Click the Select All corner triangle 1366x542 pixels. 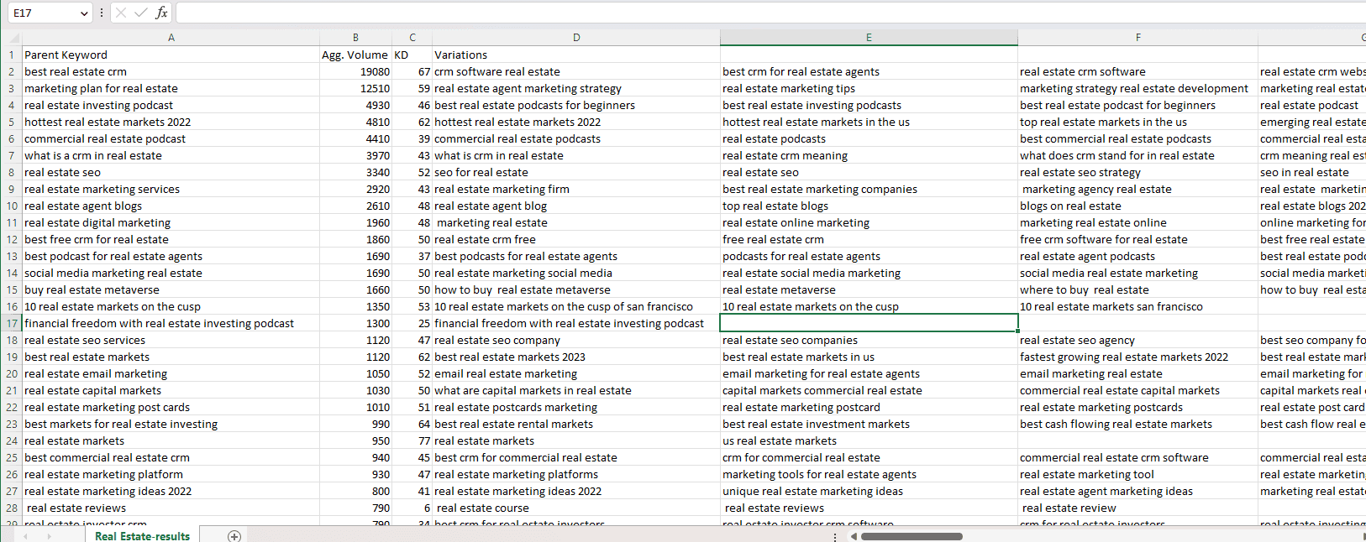tap(12, 38)
